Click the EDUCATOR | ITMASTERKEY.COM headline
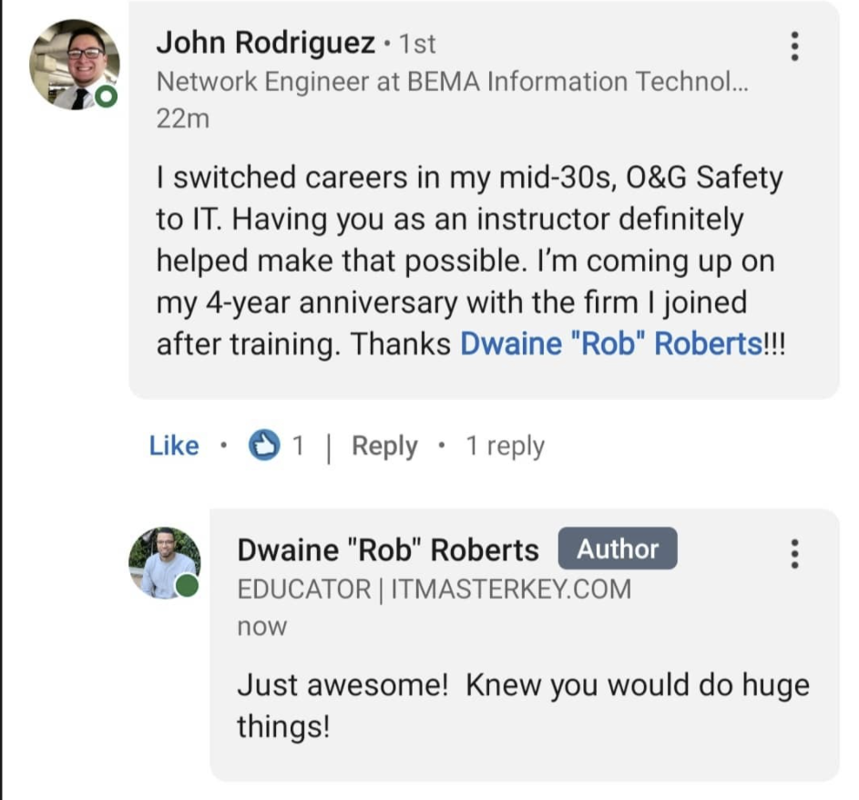The height and width of the screenshot is (800, 859). [x=435, y=590]
